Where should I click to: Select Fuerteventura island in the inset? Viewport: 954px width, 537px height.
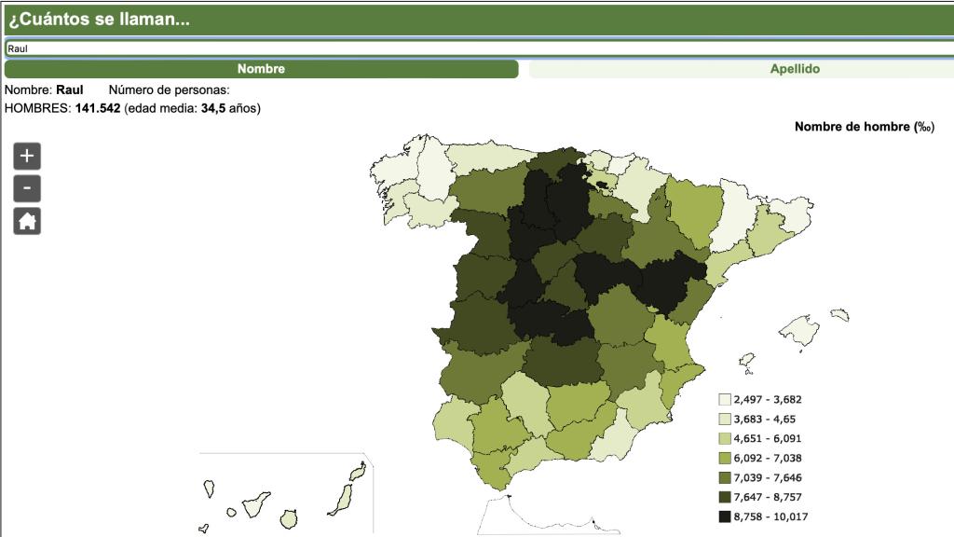tap(342, 501)
